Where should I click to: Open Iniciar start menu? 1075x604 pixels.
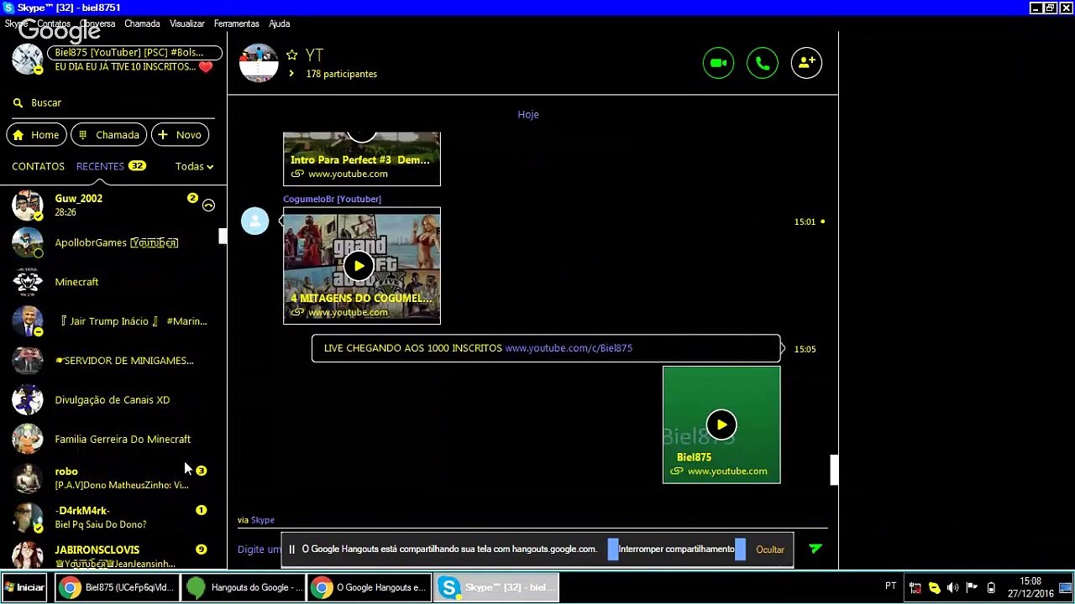[x=24, y=587]
